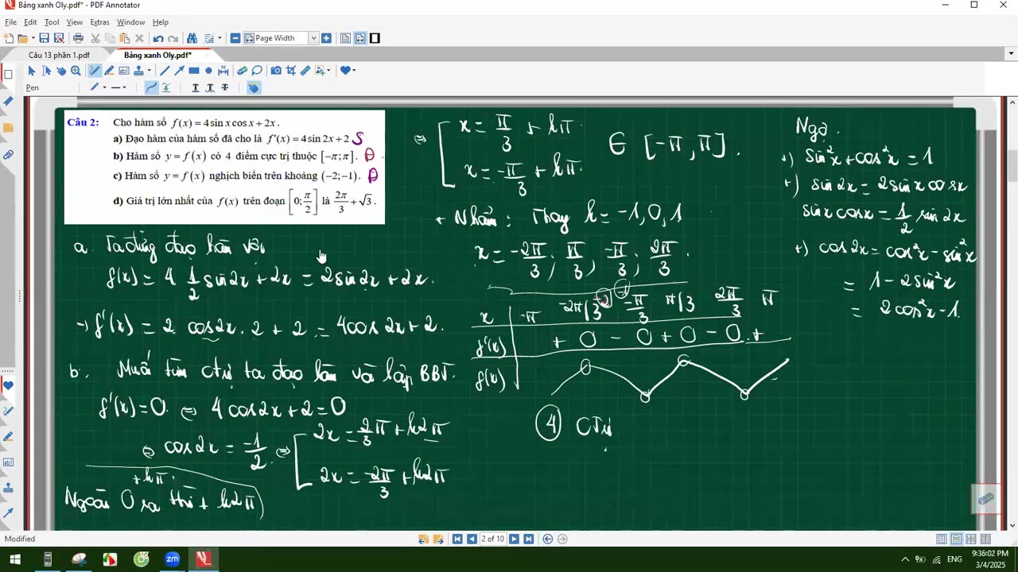Pick the Marker highlighter tool
Screen dimensions: 1018x572
109,71
